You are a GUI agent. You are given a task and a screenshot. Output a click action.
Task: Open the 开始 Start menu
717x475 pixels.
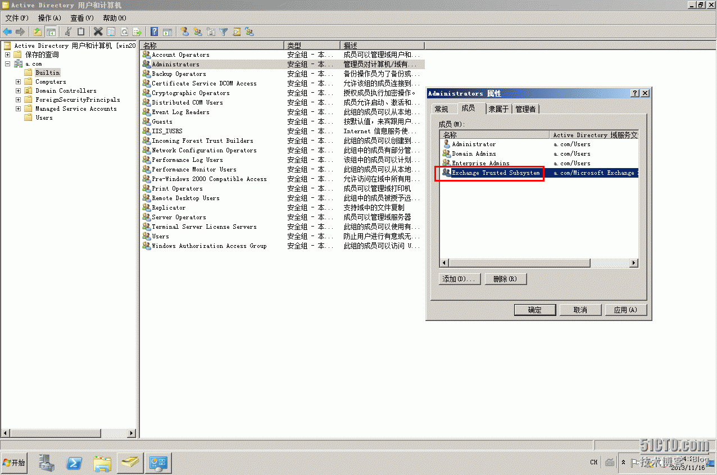pos(14,463)
